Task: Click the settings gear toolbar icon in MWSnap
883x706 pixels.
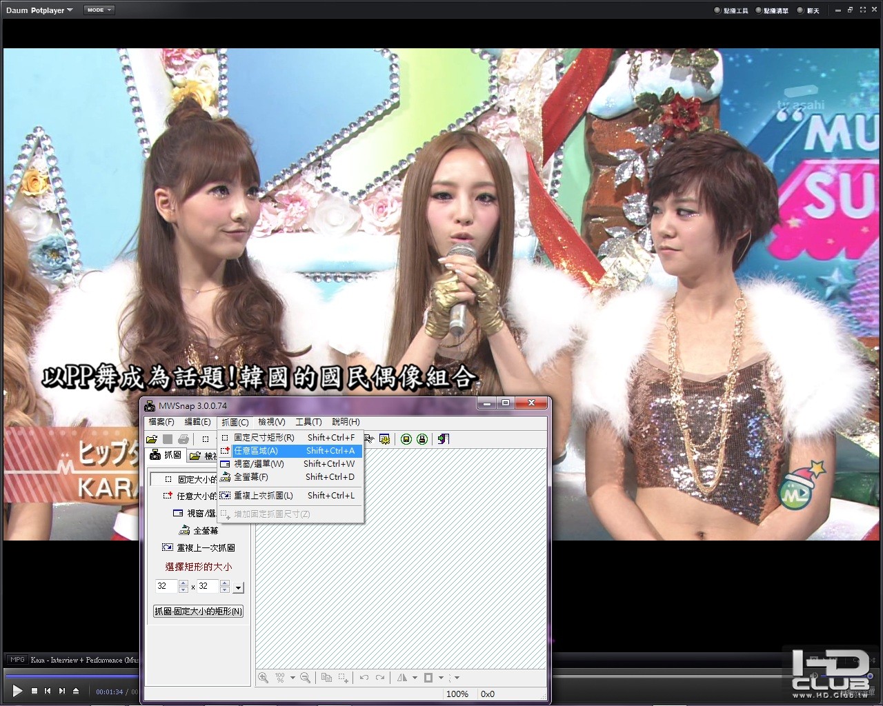Action: click(385, 439)
